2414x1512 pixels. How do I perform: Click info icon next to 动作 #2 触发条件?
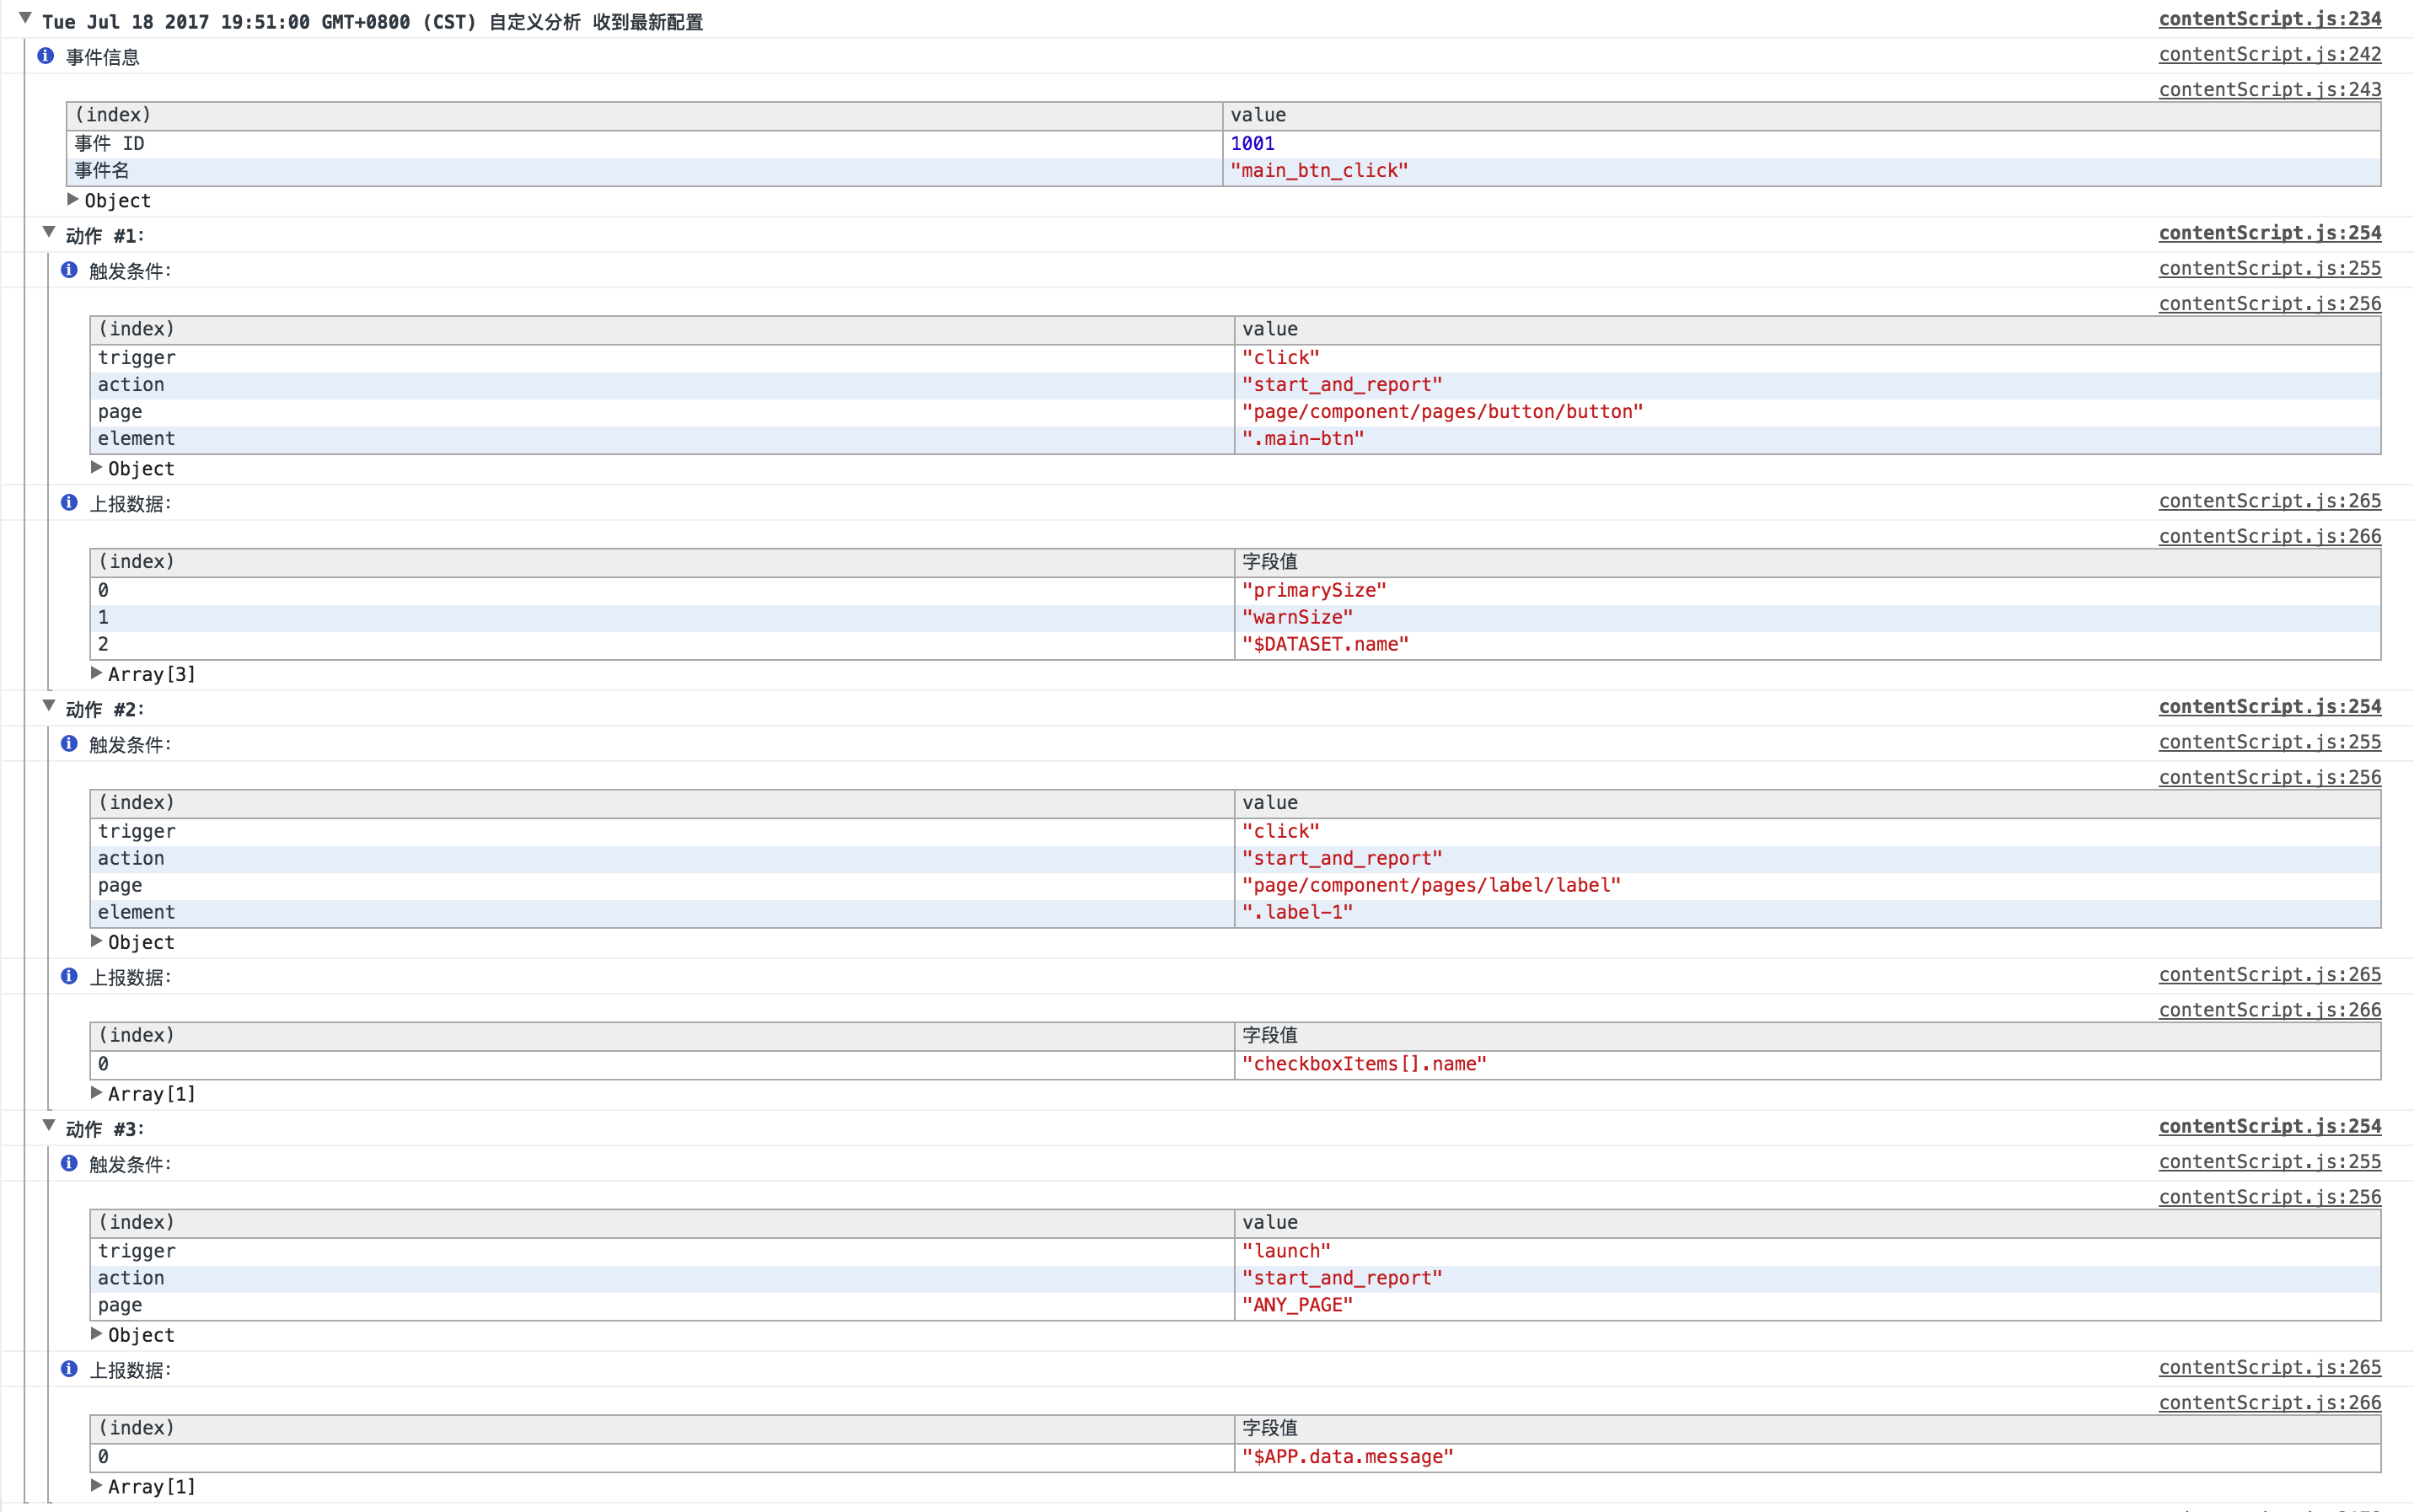[x=69, y=744]
